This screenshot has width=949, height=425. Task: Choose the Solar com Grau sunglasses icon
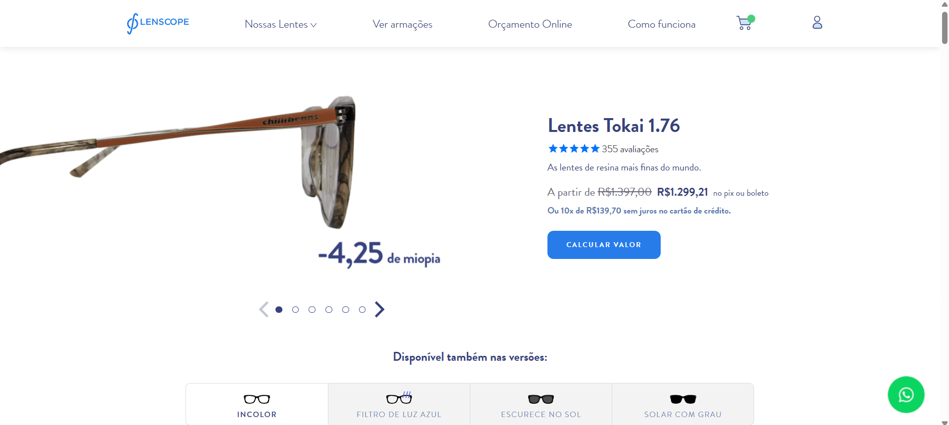click(x=683, y=399)
